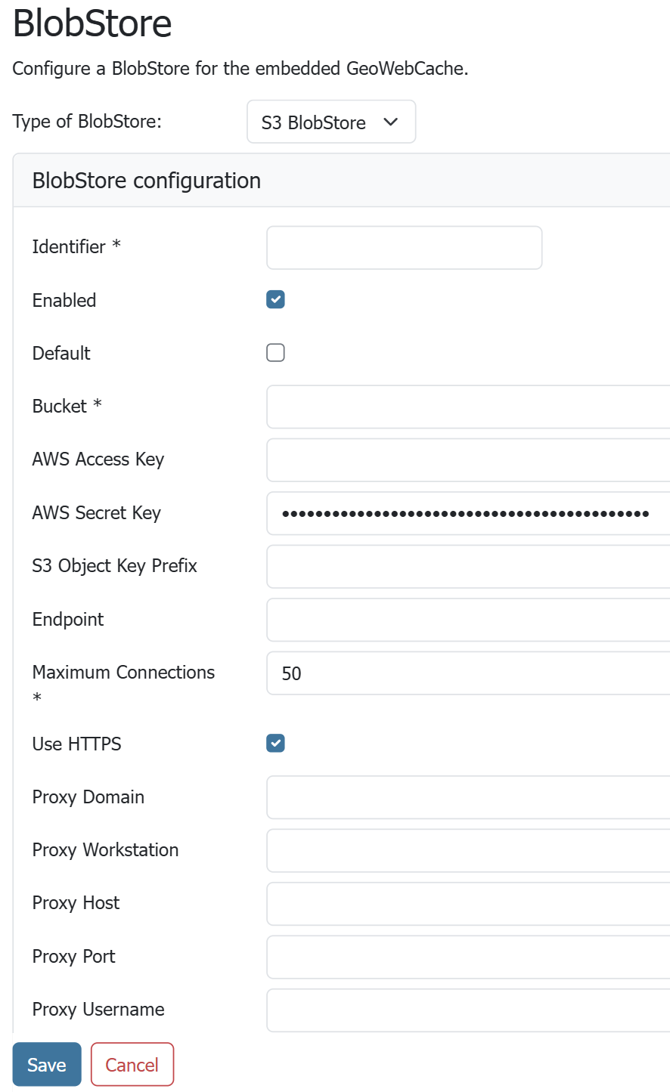Click the AWS Secret Key label

[x=96, y=513]
